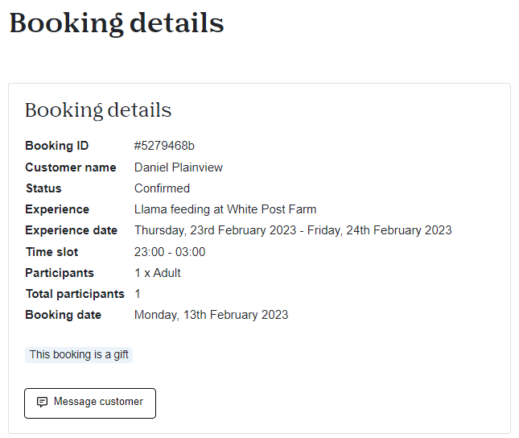This screenshot has height=438, width=519.
Task: Click the booking date Monday, 13th February 2023
Action: (211, 315)
